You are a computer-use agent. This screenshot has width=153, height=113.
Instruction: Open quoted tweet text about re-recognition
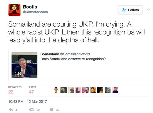tap(73, 59)
